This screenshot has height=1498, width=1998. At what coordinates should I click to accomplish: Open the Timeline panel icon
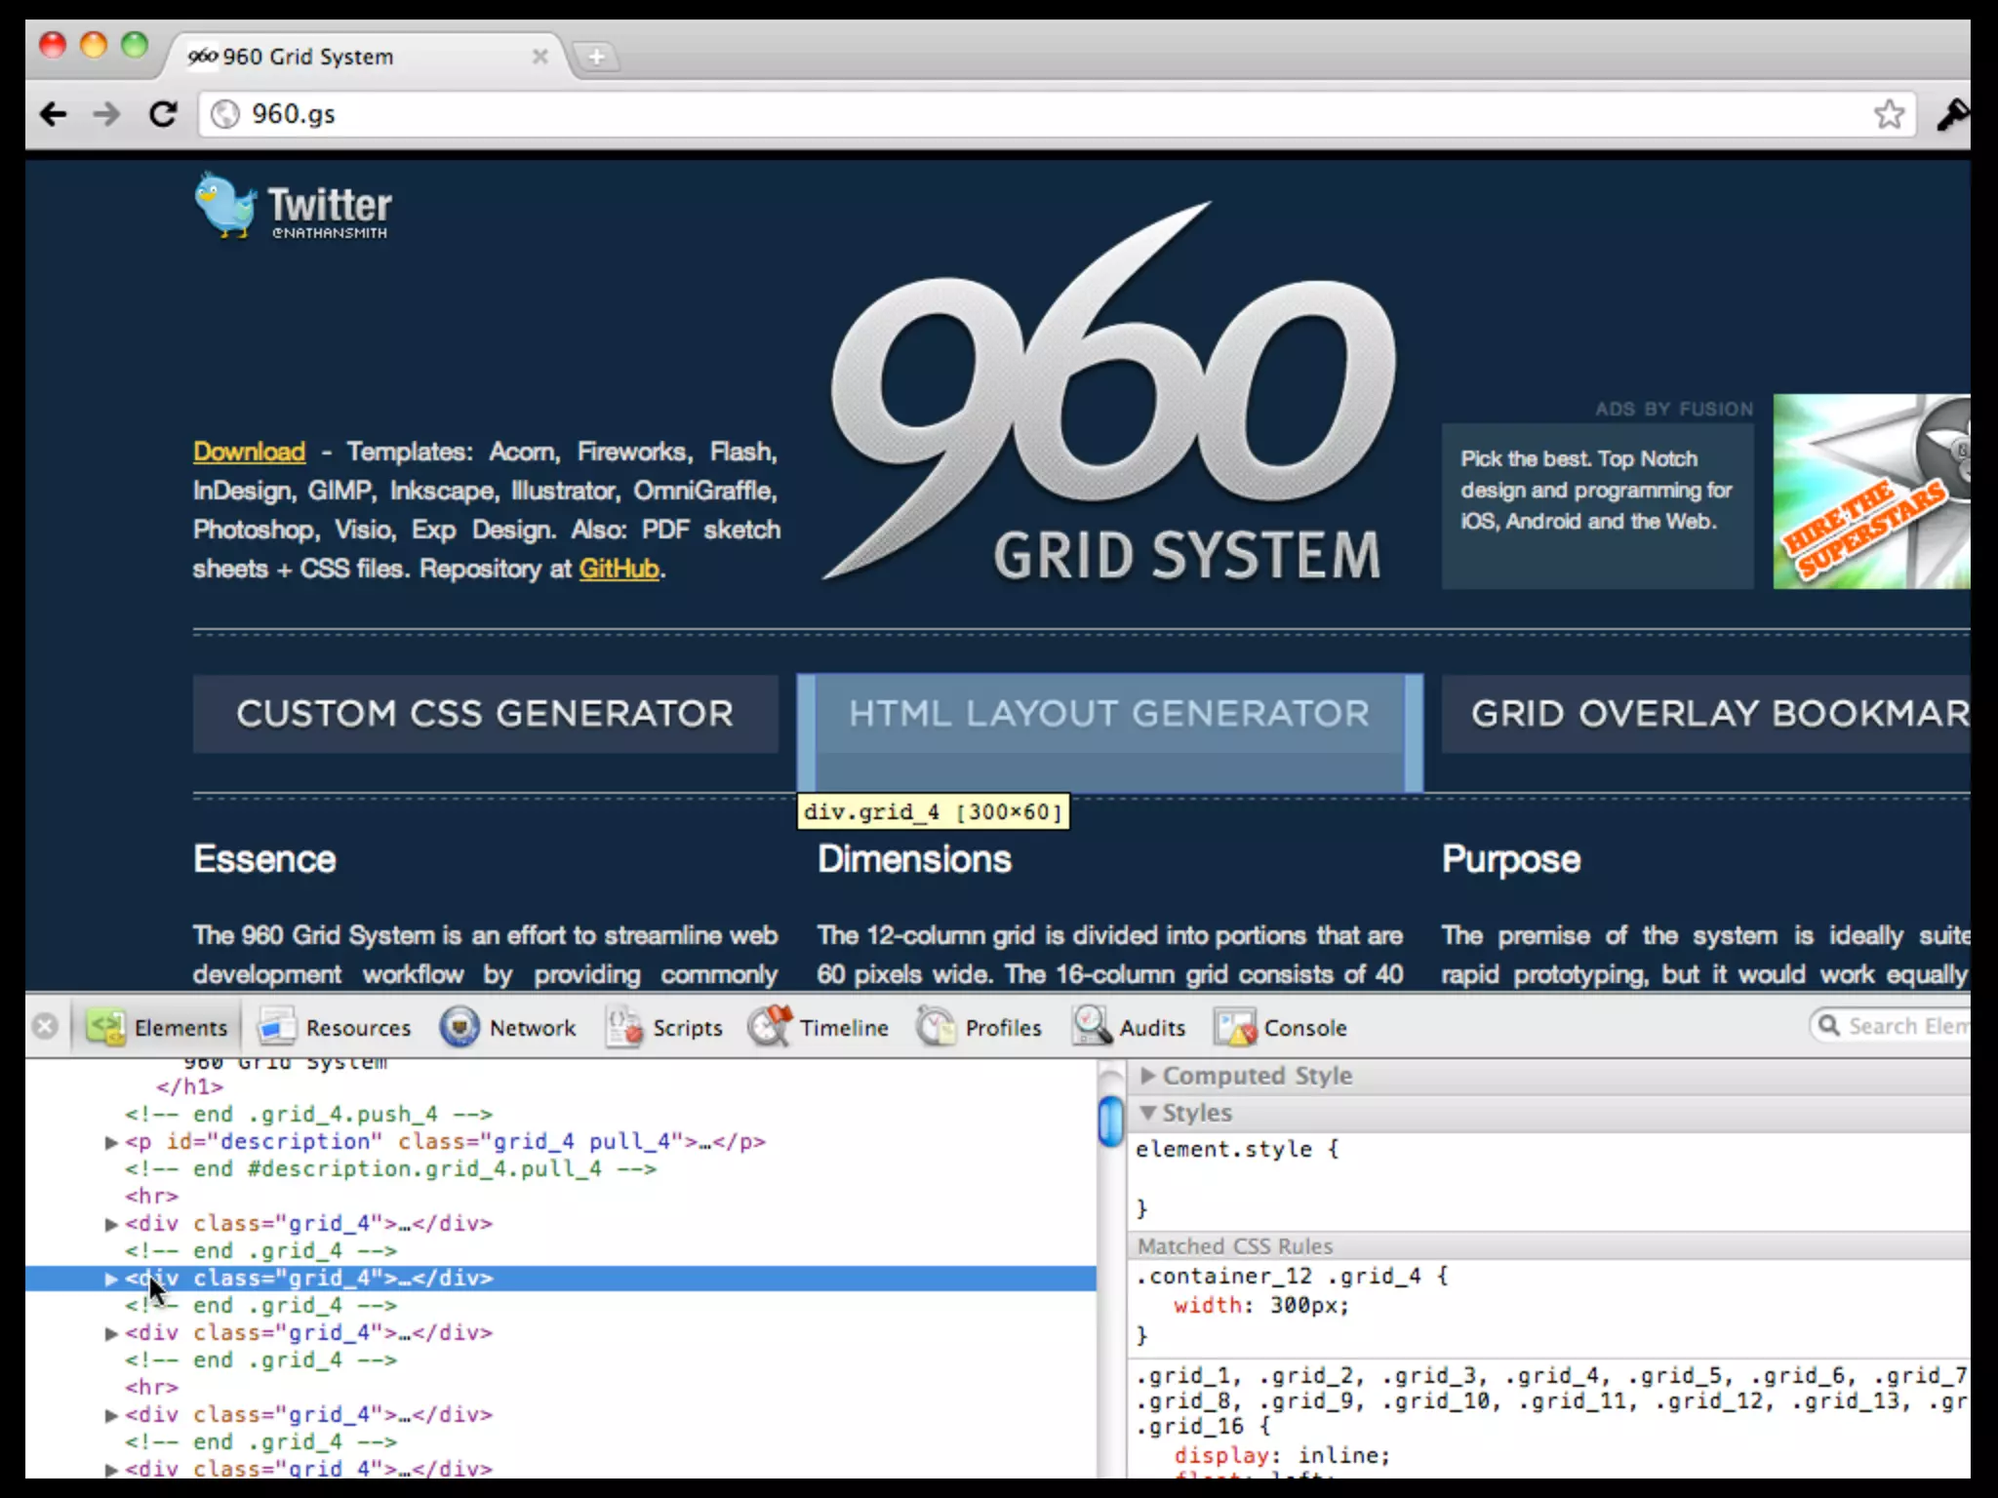tap(771, 1027)
